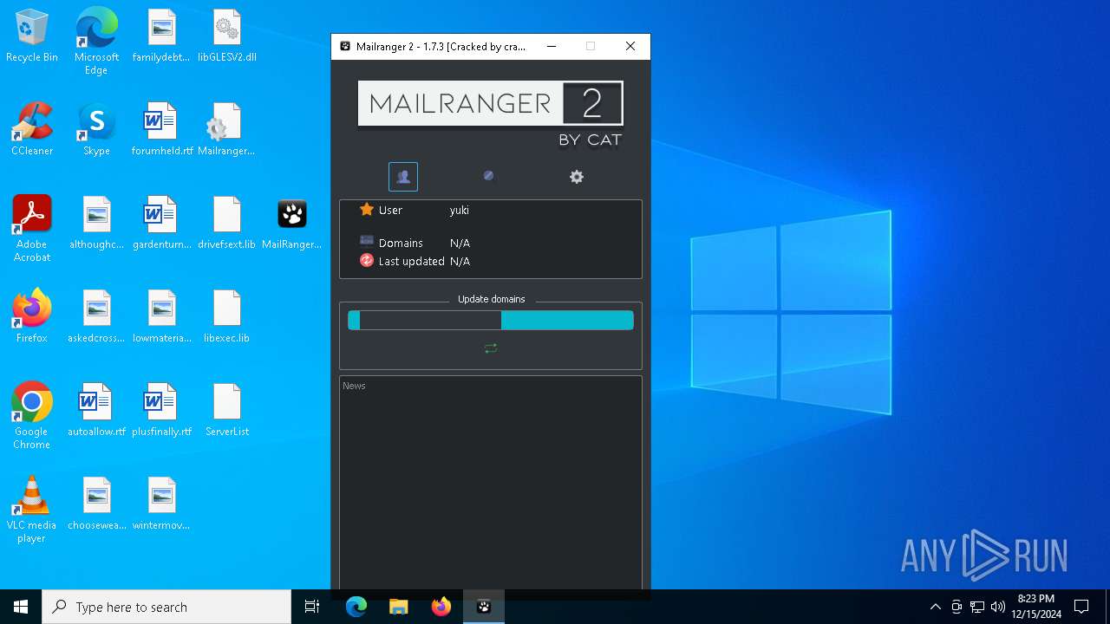The height and width of the screenshot is (624, 1110).
Task: Open Task View from taskbar
Action: 312,607
